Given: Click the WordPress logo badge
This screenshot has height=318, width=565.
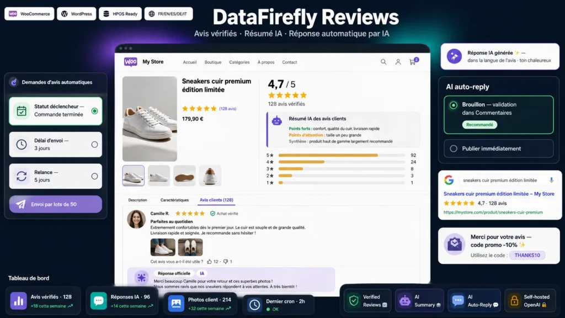Looking at the screenshot, I should (65, 14).
